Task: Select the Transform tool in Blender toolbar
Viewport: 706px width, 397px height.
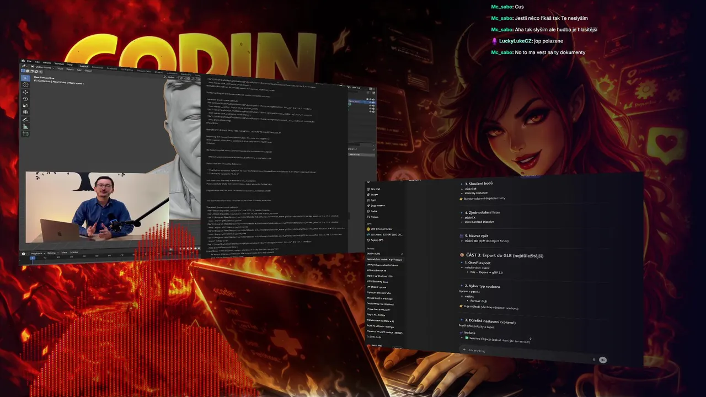Action: (x=25, y=112)
